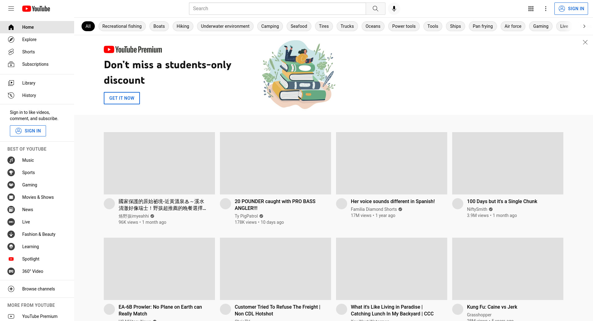The image size is (593, 321).
Task: Open the NiftySmith channel link
Action: tap(477, 209)
